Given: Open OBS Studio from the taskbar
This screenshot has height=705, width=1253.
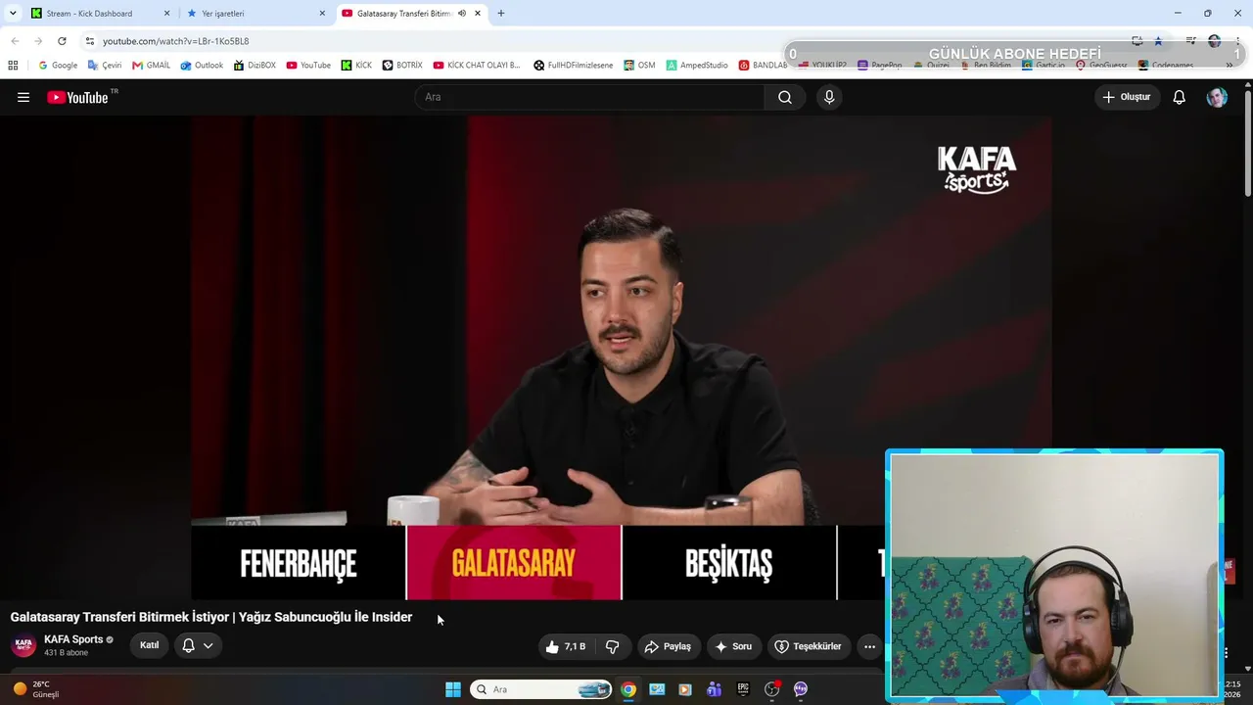Looking at the screenshot, I should [771, 689].
